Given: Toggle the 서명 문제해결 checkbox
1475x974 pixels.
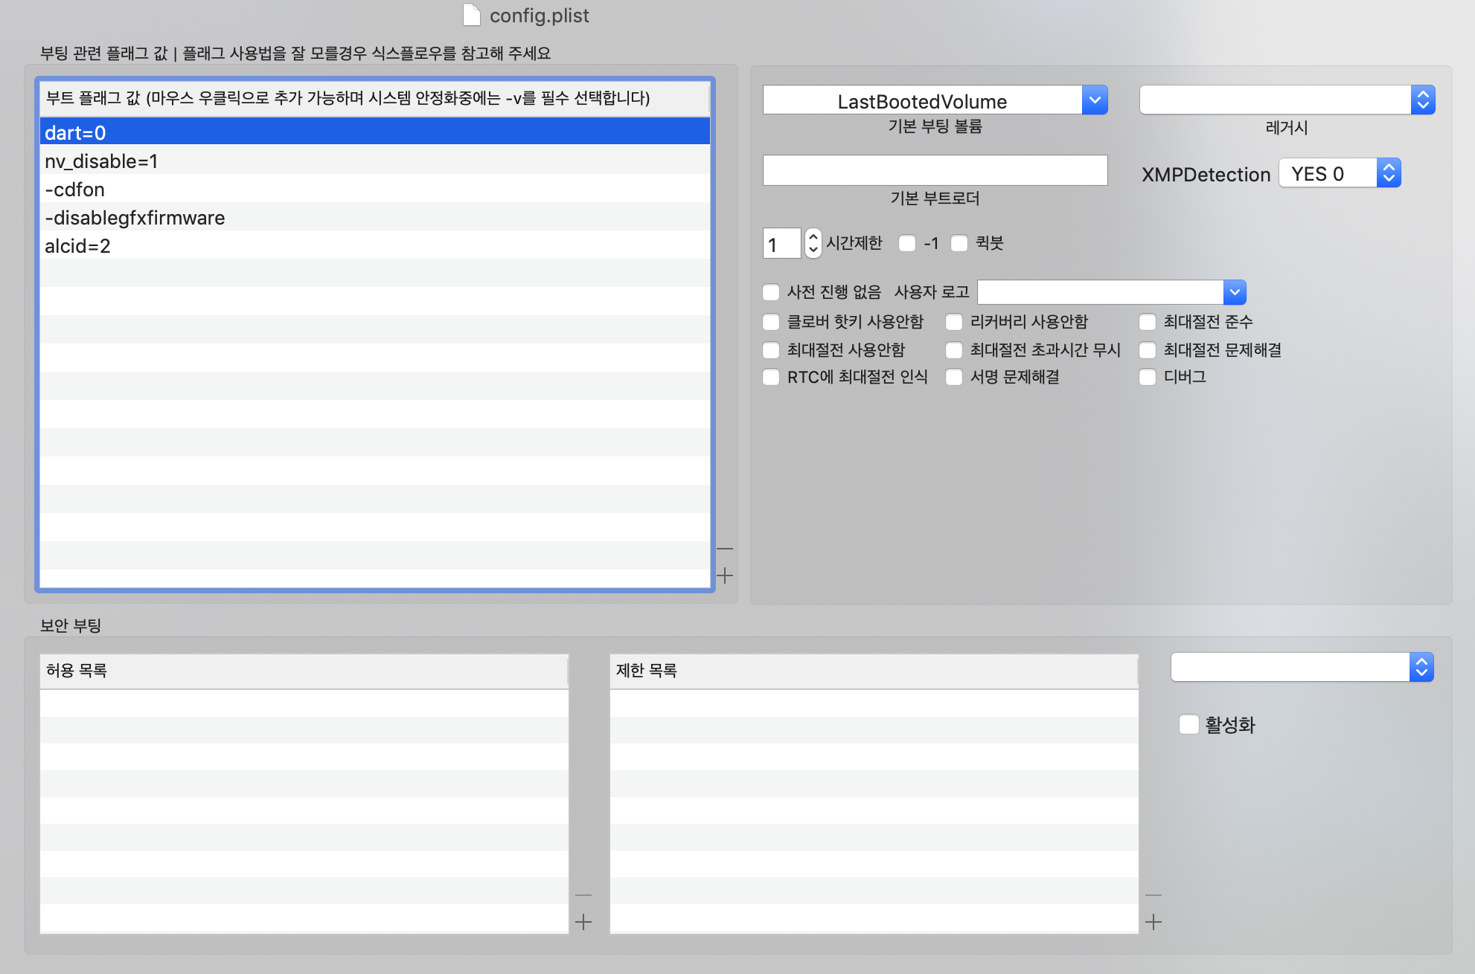Looking at the screenshot, I should point(954,377).
